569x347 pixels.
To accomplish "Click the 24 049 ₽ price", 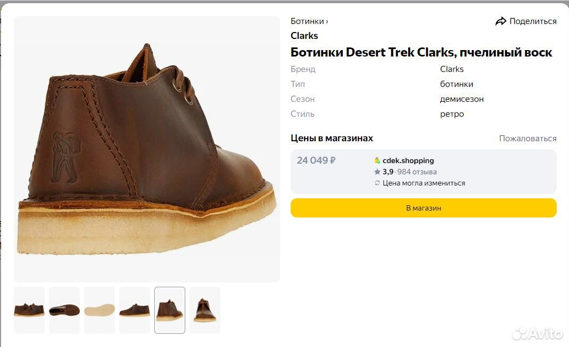I will coord(316,160).
